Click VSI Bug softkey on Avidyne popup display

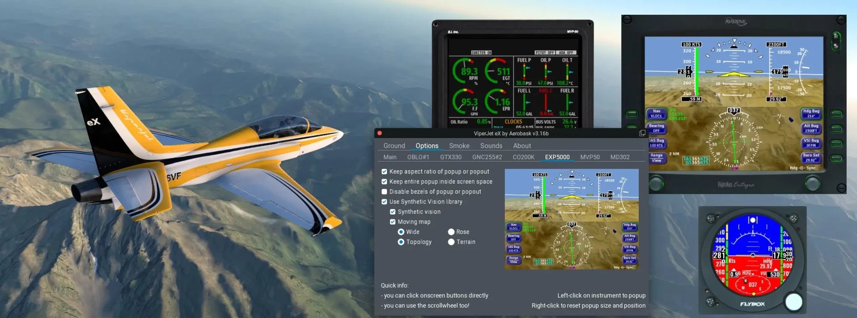(811, 143)
